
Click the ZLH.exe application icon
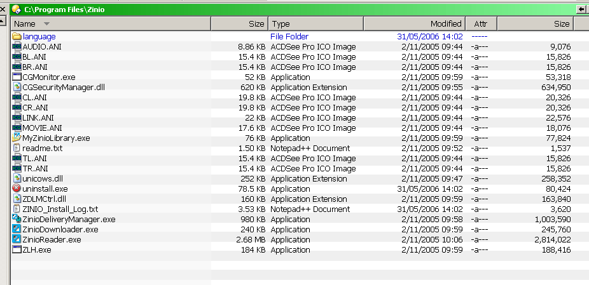[x=17, y=249]
